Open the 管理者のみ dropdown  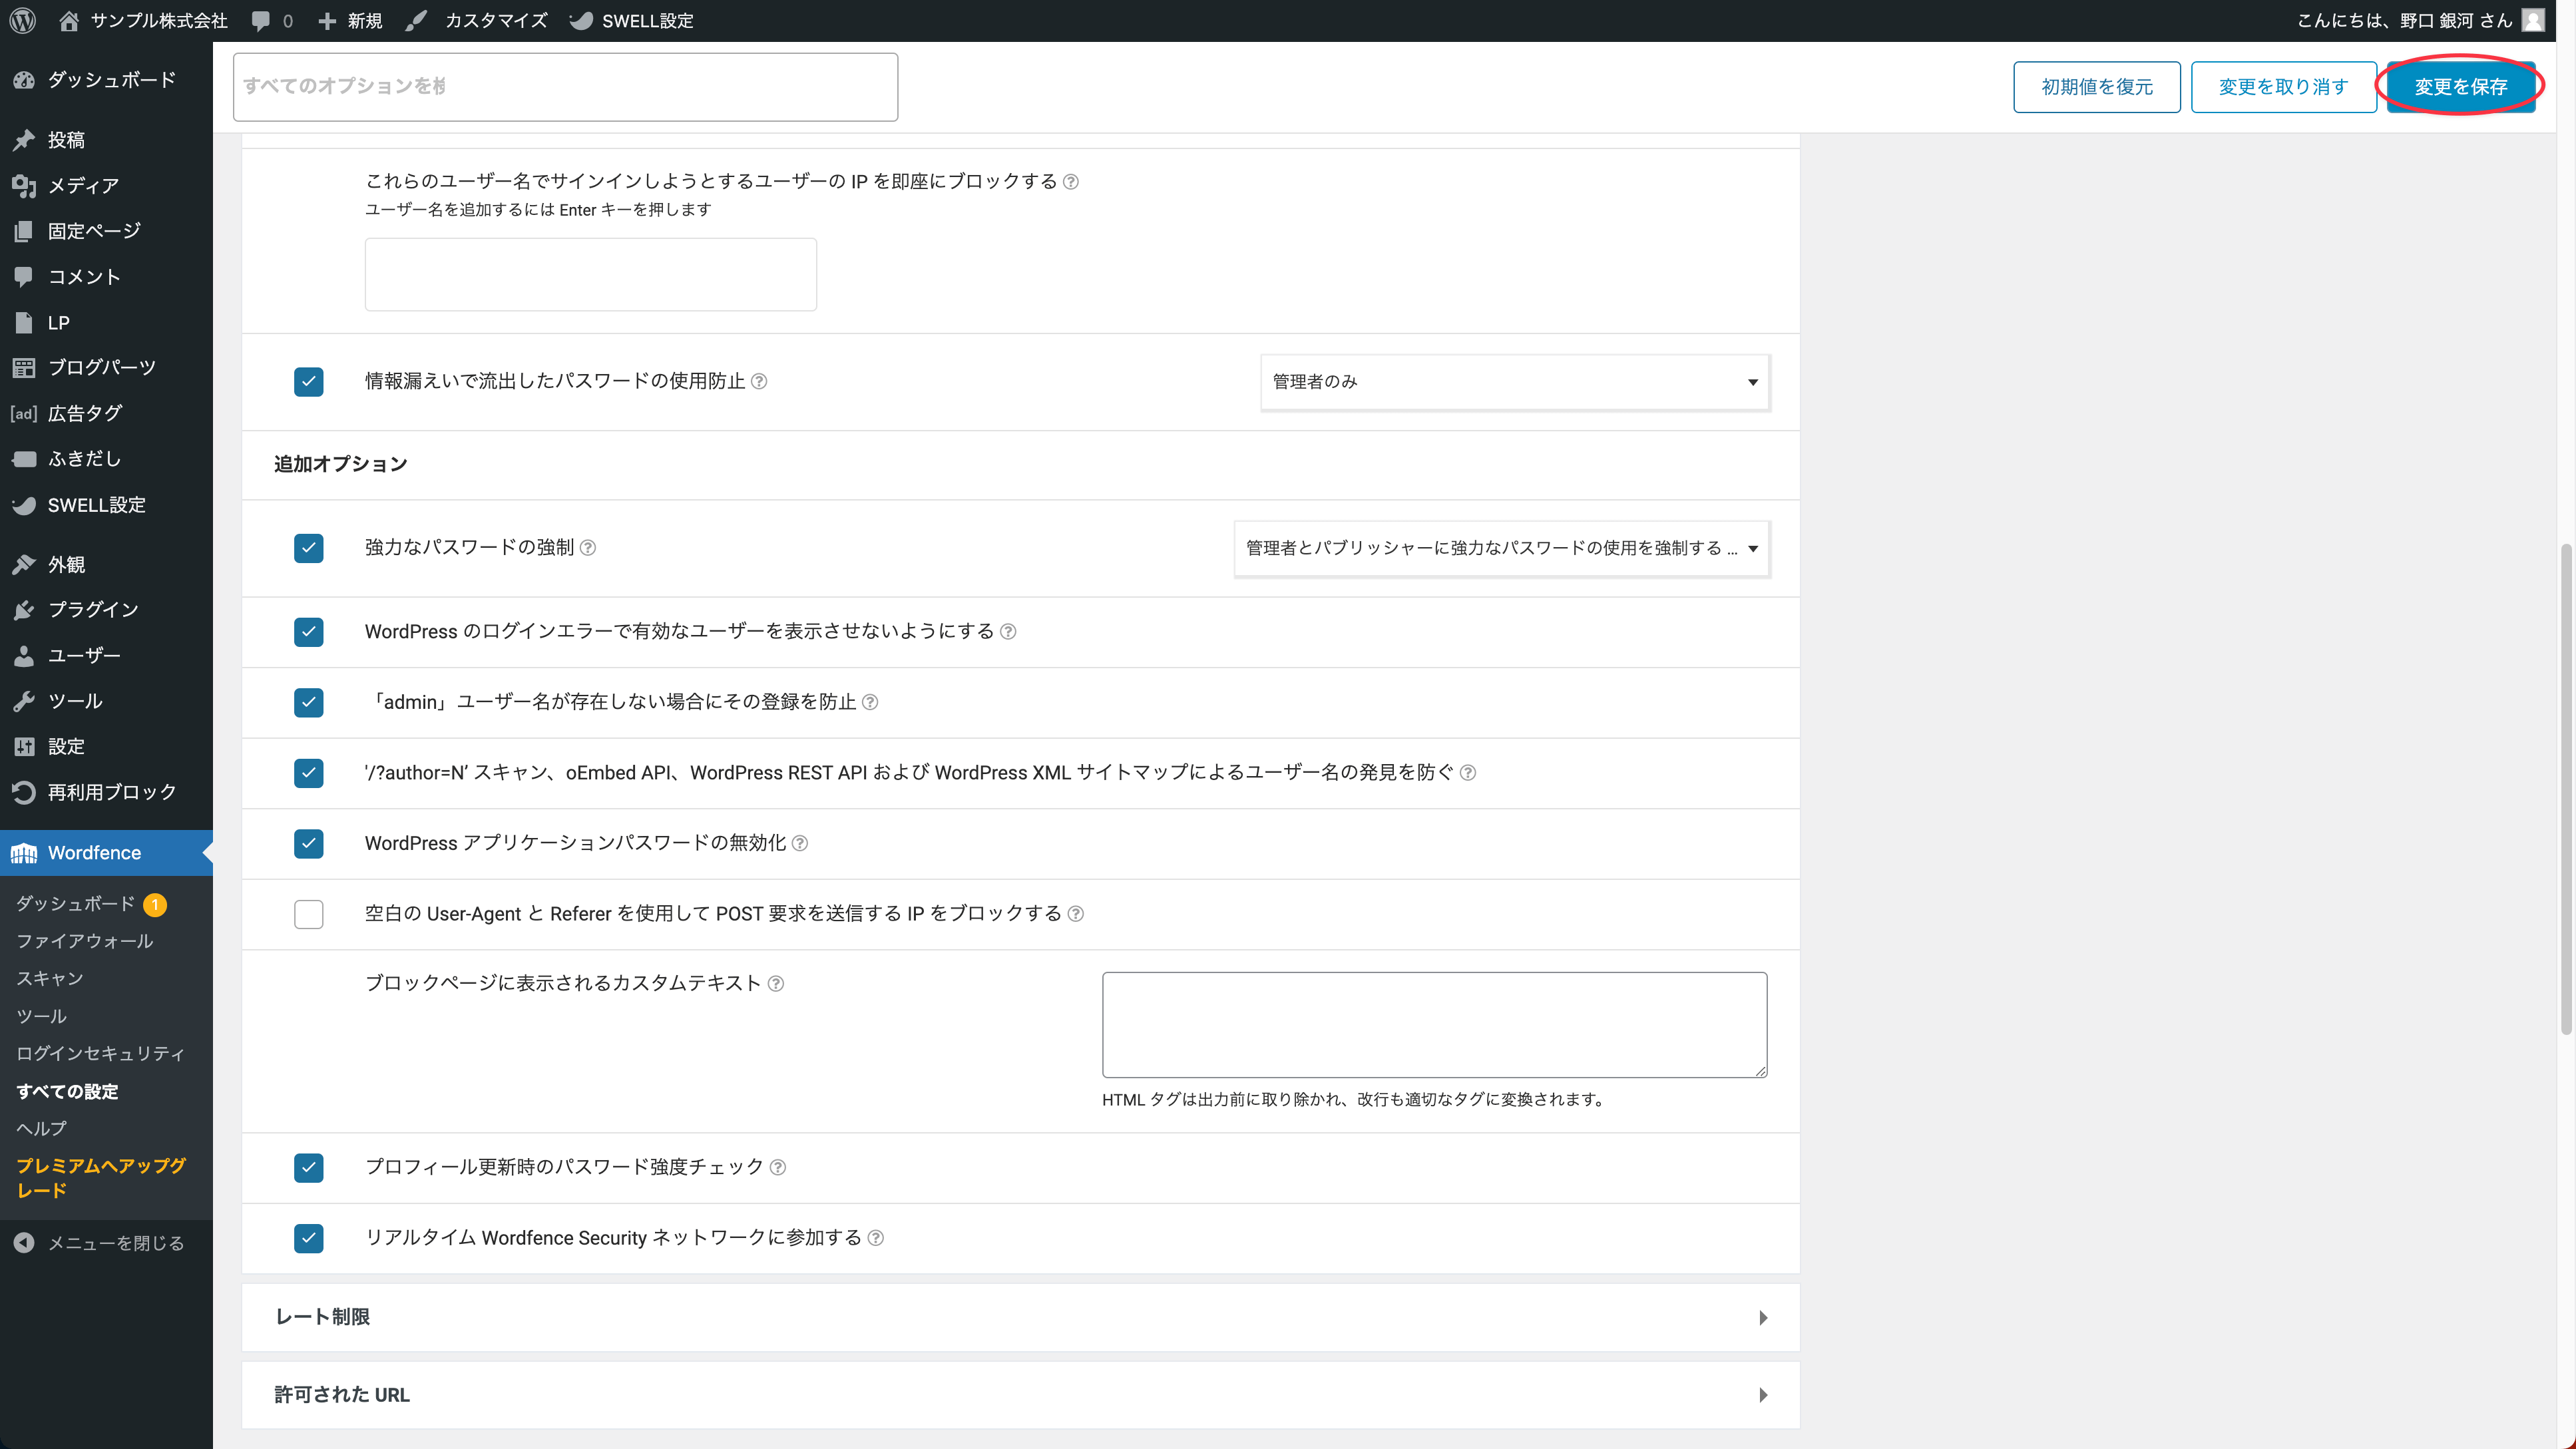point(1514,382)
